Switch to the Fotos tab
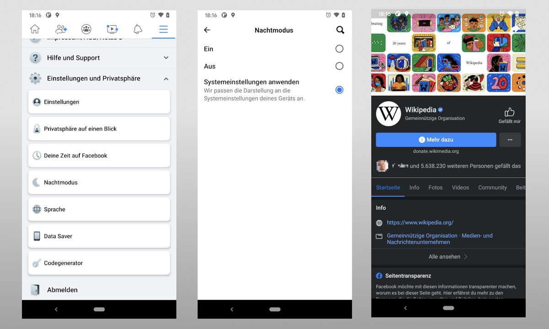549x329 pixels. pyautogui.click(x=436, y=188)
